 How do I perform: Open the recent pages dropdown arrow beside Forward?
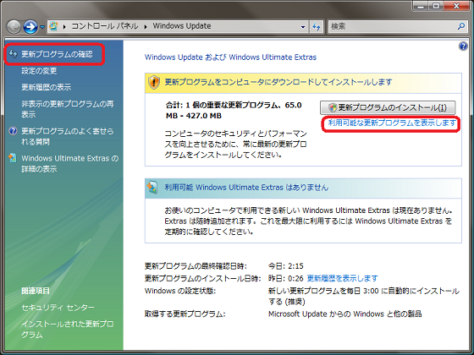[x=42, y=27]
